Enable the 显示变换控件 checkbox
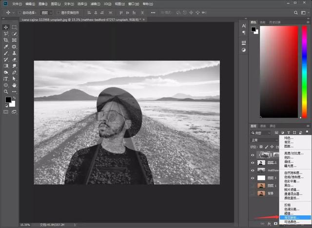This screenshot has width=312, height=228. pos(58,13)
